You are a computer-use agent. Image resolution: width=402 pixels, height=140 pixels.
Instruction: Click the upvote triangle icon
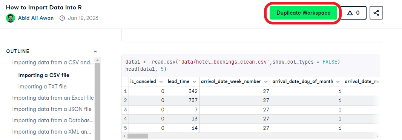click(x=350, y=13)
